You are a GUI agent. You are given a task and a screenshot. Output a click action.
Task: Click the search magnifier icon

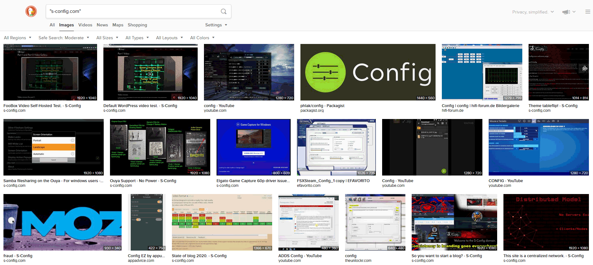tap(223, 11)
